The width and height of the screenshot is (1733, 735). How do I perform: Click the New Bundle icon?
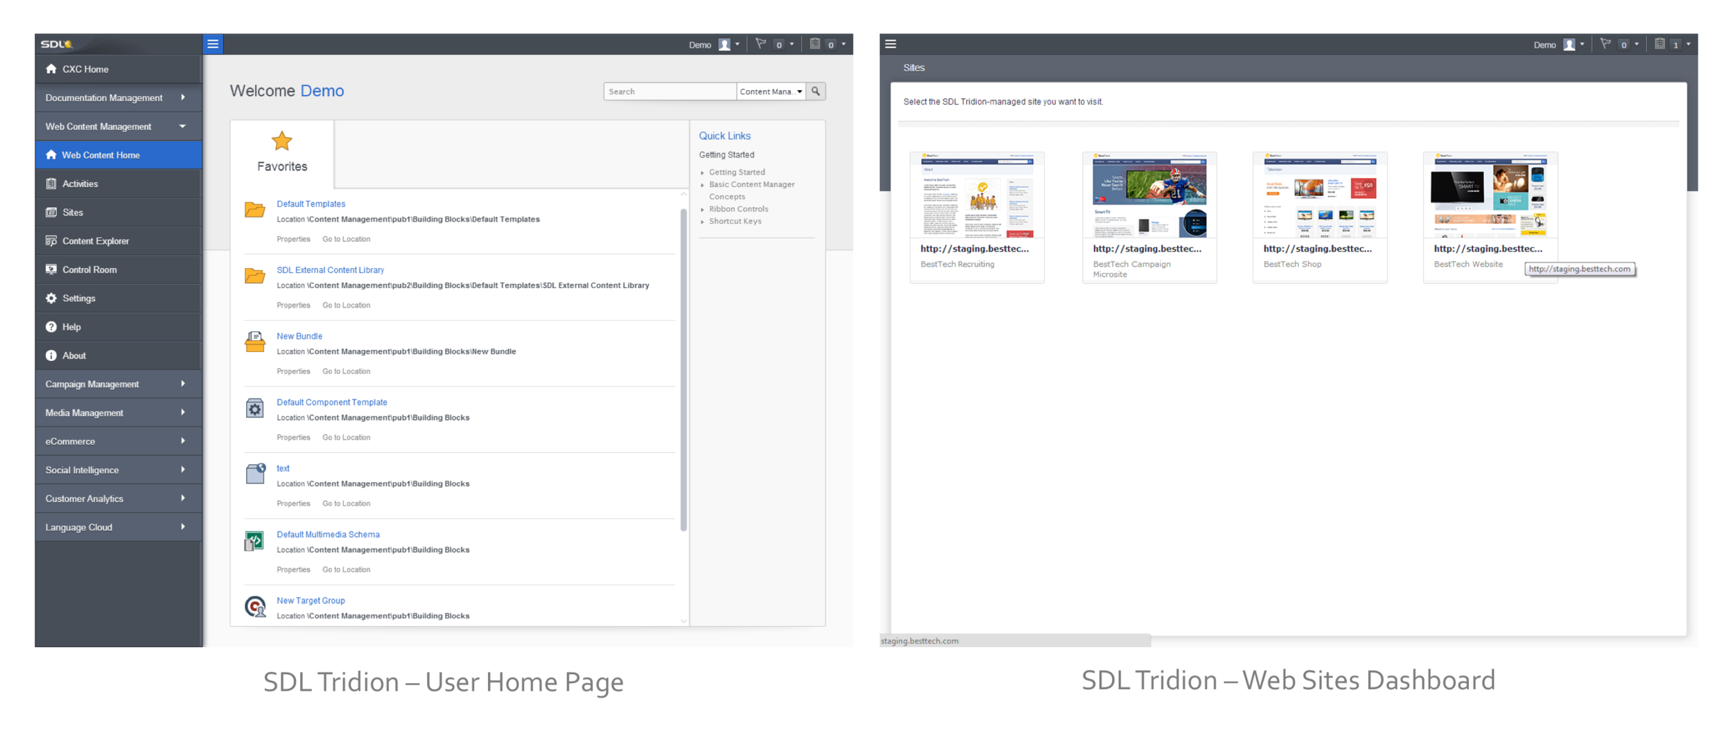[255, 342]
